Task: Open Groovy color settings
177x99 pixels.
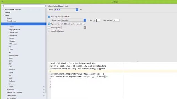Action: point(11,58)
